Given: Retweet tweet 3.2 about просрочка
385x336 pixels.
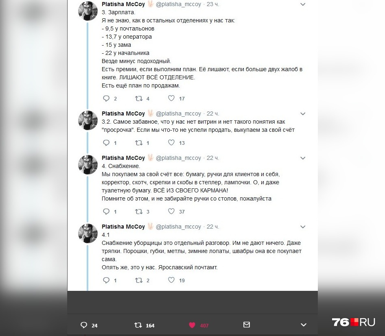Looking at the screenshot, I should point(139,143).
